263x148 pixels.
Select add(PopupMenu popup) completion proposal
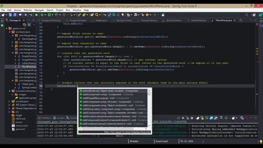coord(113,98)
